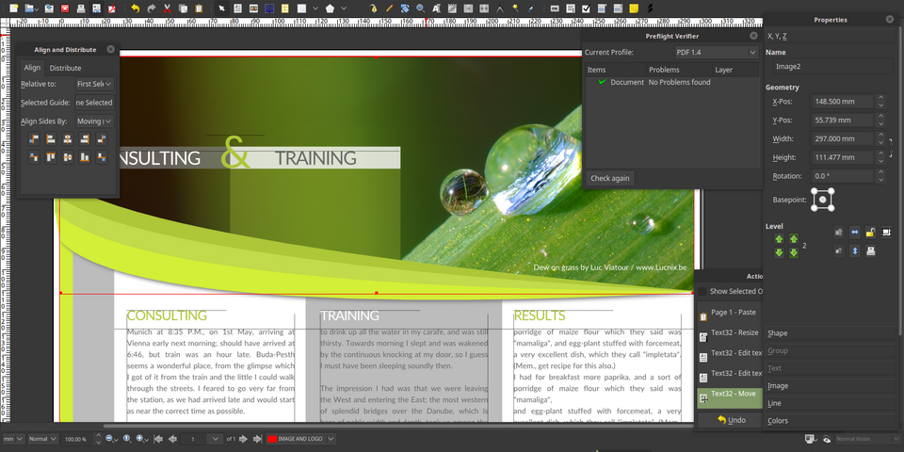Screen dimensions: 904x452
Task: Go to the next page arrow
Action: coord(244,439)
